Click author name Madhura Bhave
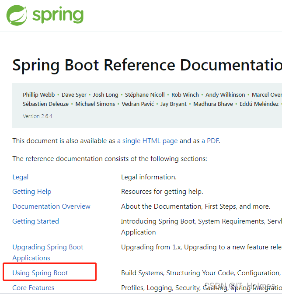Image resolution: width=282 pixels, height=294 pixels. [x=213, y=104]
